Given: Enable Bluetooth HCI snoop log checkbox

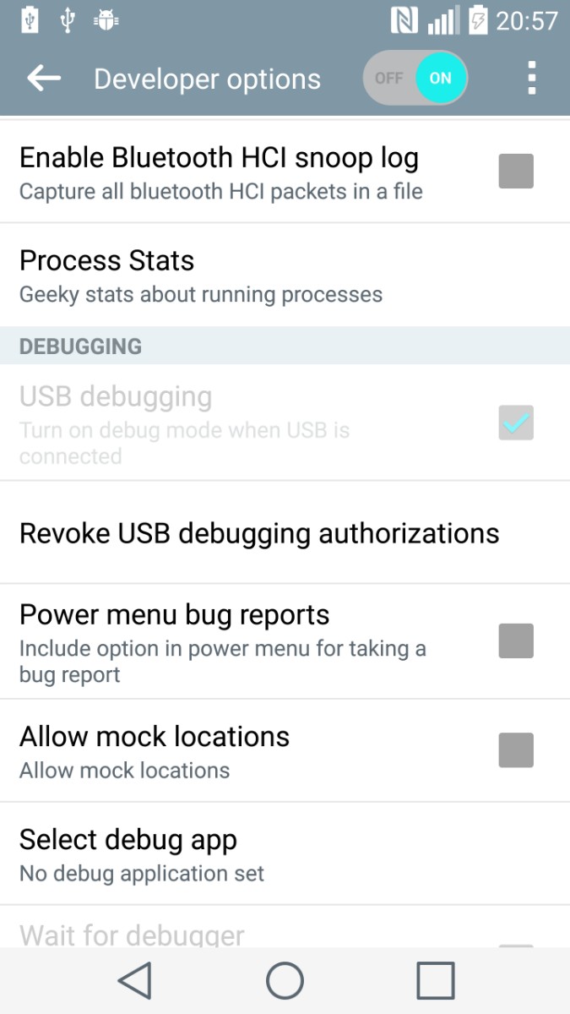Looking at the screenshot, I should point(516,172).
